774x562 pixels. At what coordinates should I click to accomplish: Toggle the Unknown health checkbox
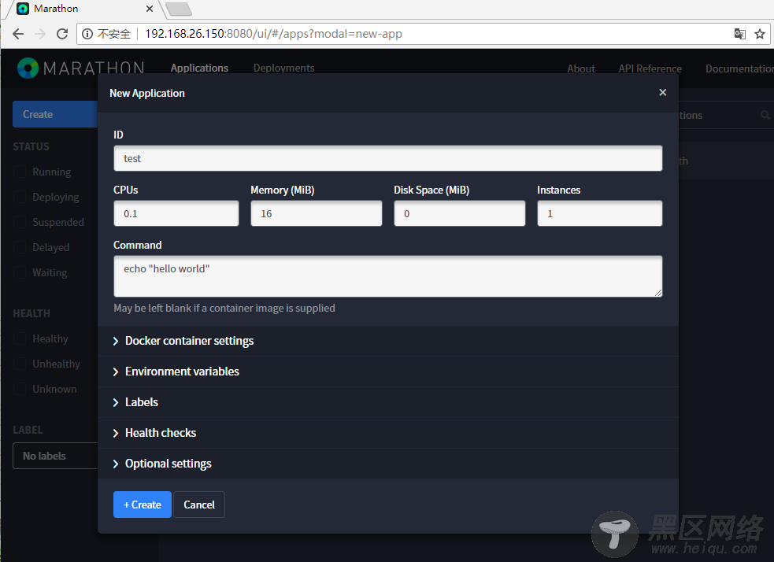(x=20, y=389)
